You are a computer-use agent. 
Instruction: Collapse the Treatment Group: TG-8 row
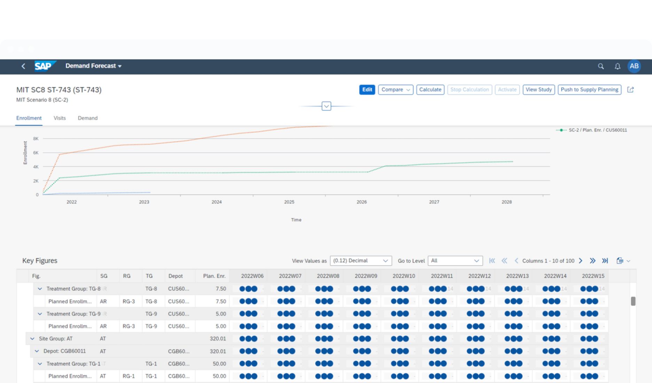pyautogui.click(x=39, y=289)
